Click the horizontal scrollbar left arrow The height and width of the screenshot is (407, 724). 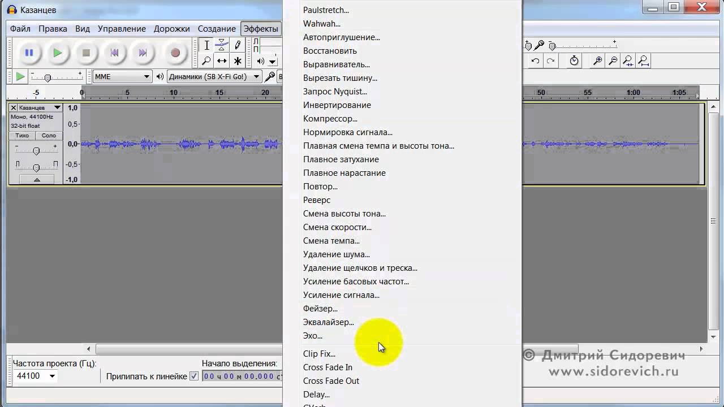pos(88,349)
